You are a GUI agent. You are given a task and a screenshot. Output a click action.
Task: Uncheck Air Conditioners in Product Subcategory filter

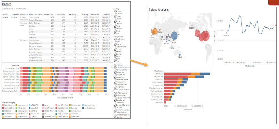tap(115, 95)
